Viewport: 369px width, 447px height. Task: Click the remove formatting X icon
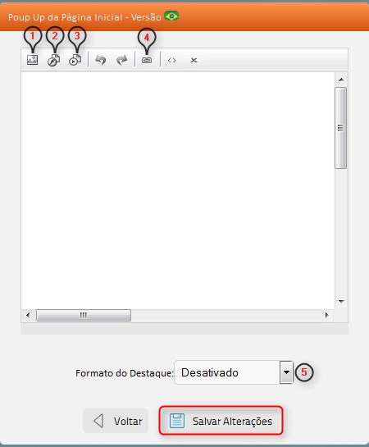[x=194, y=60]
